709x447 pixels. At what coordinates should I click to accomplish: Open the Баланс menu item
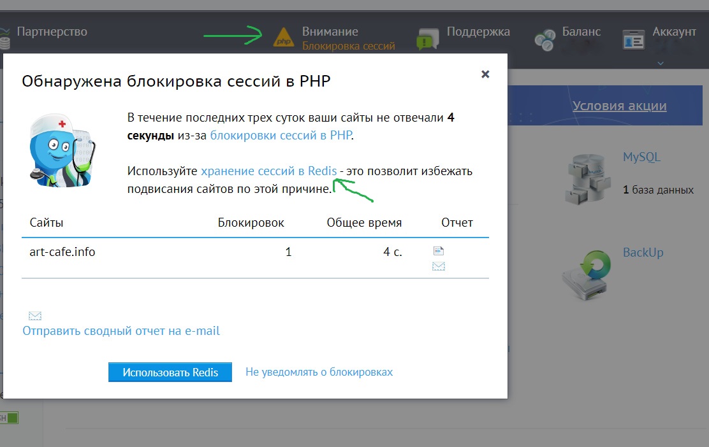[581, 32]
